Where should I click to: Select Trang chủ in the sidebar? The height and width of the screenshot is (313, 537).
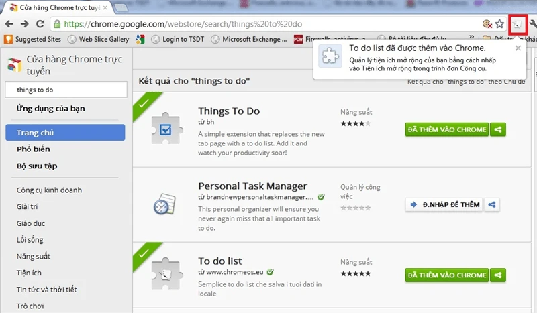[65, 133]
